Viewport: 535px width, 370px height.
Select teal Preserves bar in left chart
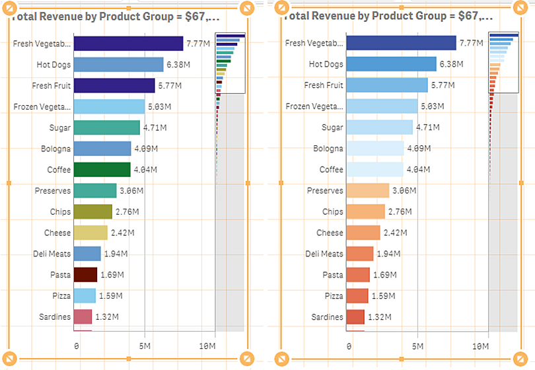tap(95, 190)
